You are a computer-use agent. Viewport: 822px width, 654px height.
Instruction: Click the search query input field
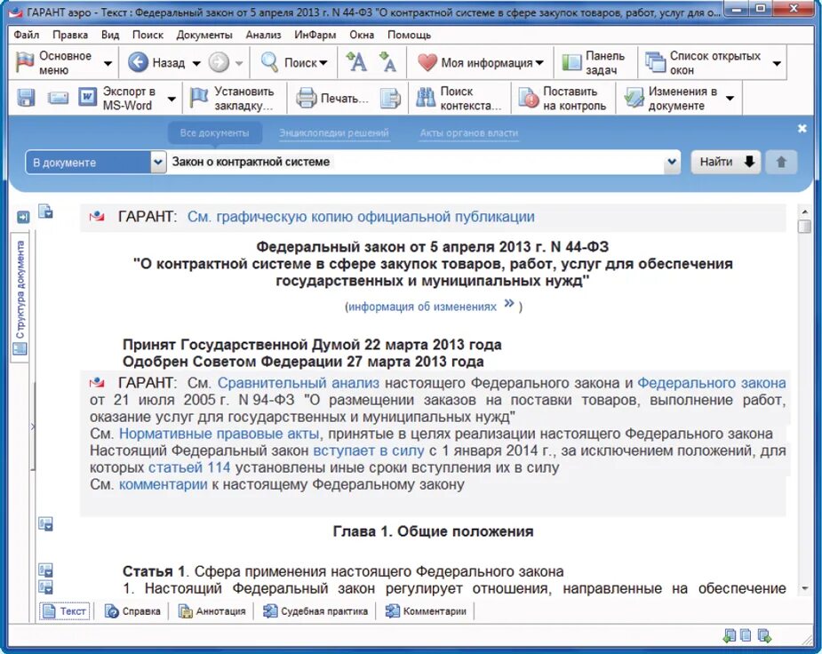(x=415, y=162)
